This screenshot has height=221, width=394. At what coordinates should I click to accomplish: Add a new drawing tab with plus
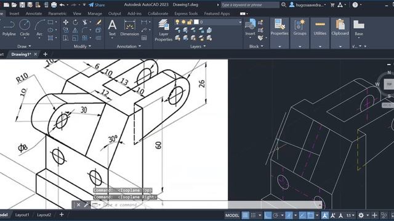(45, 54)
